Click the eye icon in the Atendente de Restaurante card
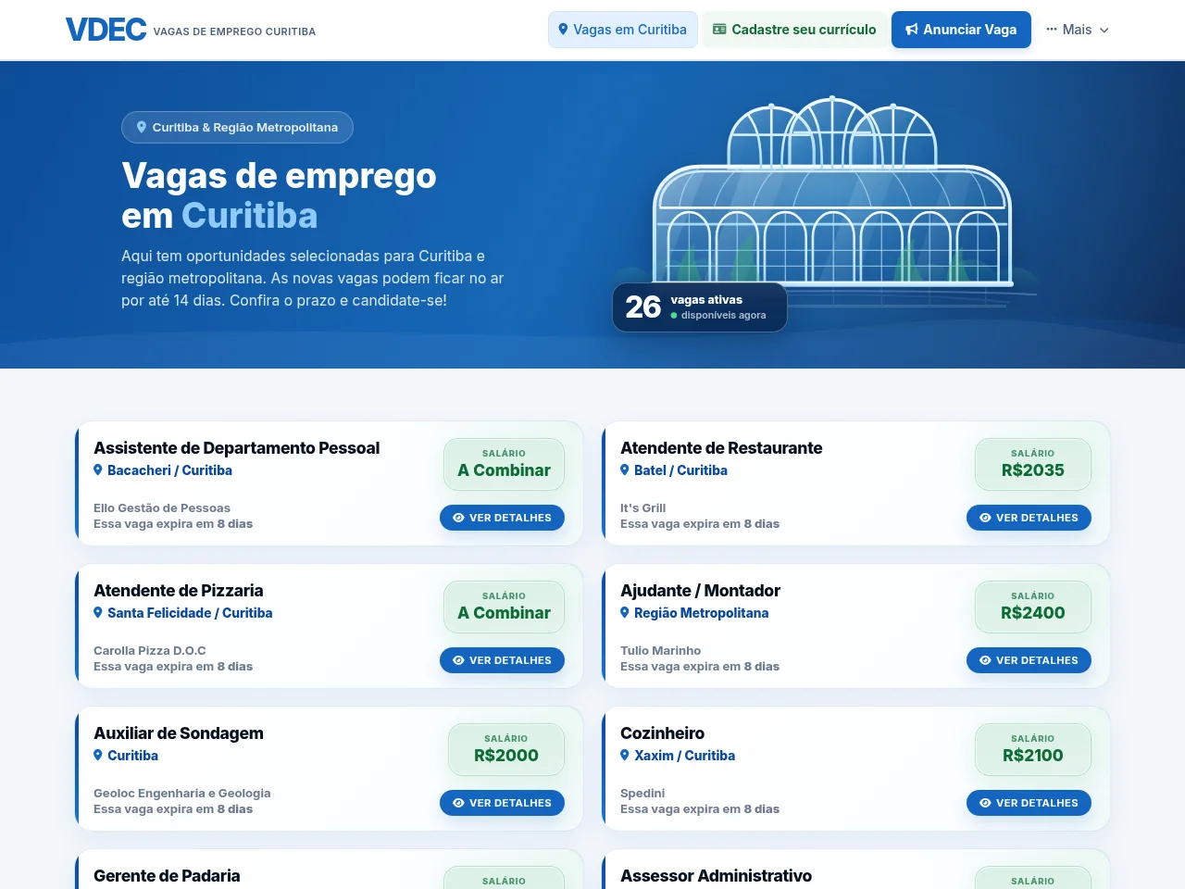This screenshot has width=1185, height=889. tap(985, 518)
